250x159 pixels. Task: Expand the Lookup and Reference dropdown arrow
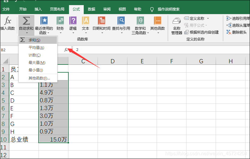click(x=122, y=33)
